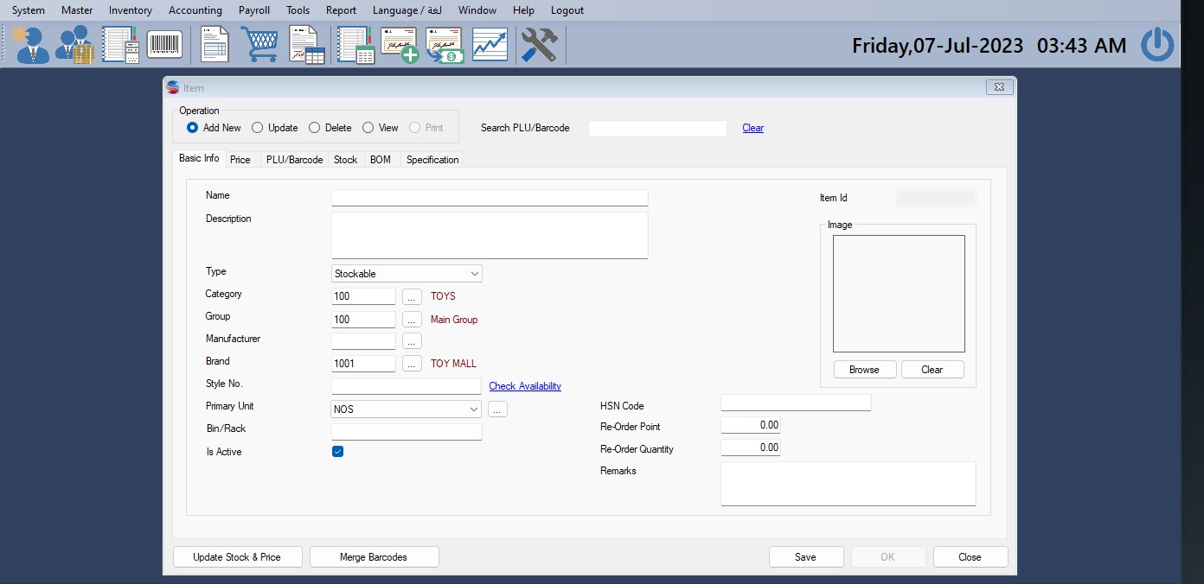Open the Window menu
The width and height of the screenshot is (1204, 584).
pyautogui.click(x=477, y=10)
